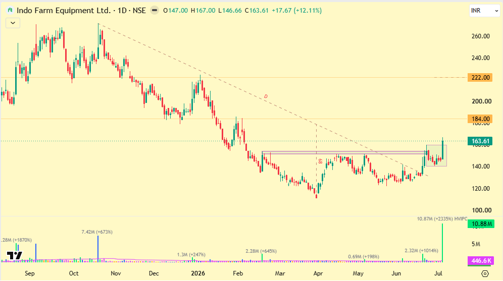Collapse the indicator legend chevron
The height and width of the screenshot is (281, 503).
pyautogui.click(x=13, y=23)
